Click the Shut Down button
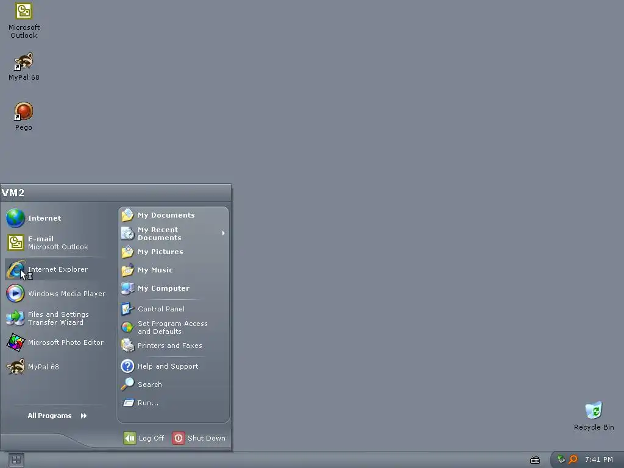The height and width of the screenshot is (468, 624). pyautogui.click(x=199, y=438)
